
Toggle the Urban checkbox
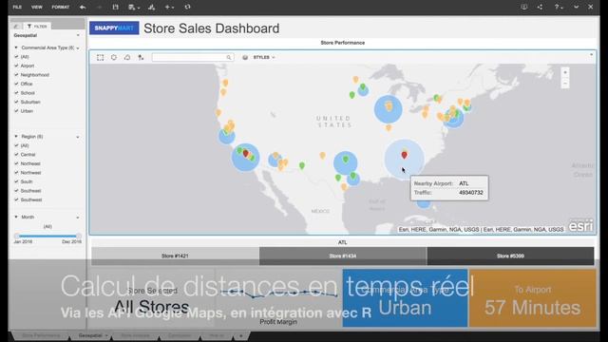click(x=16, y=110)
